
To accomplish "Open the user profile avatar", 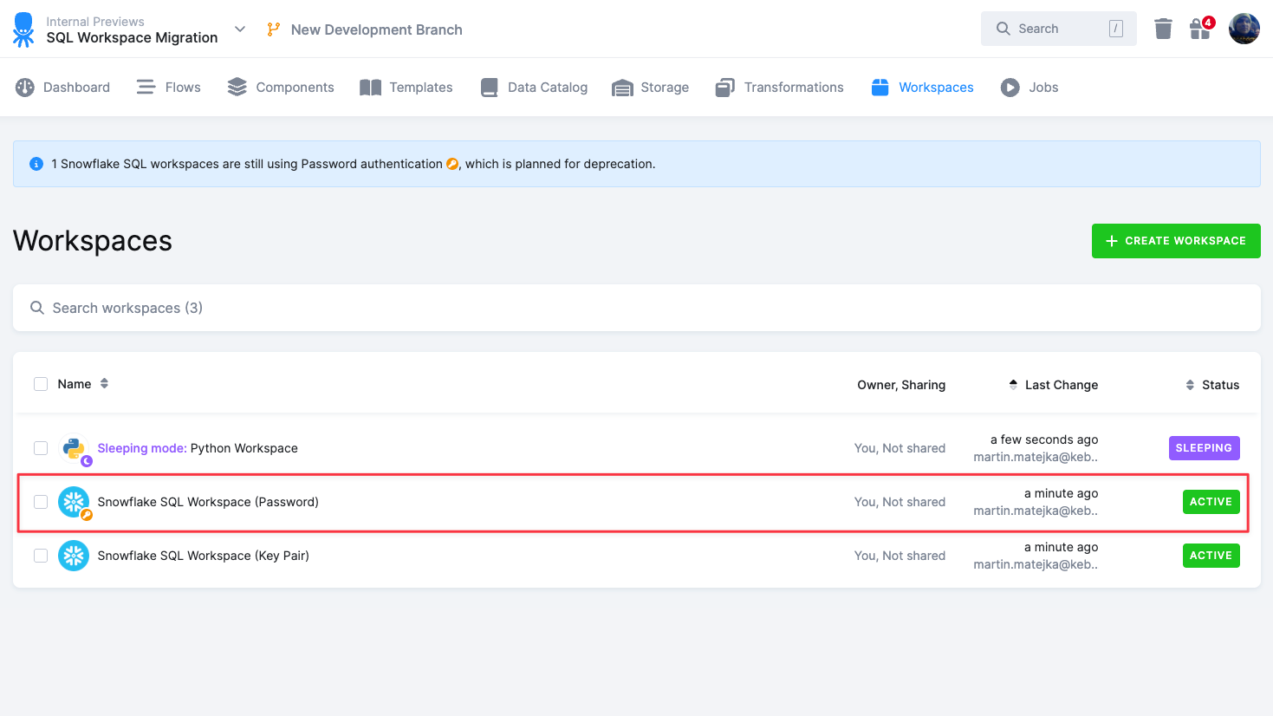I will (x=1244, y=29).
